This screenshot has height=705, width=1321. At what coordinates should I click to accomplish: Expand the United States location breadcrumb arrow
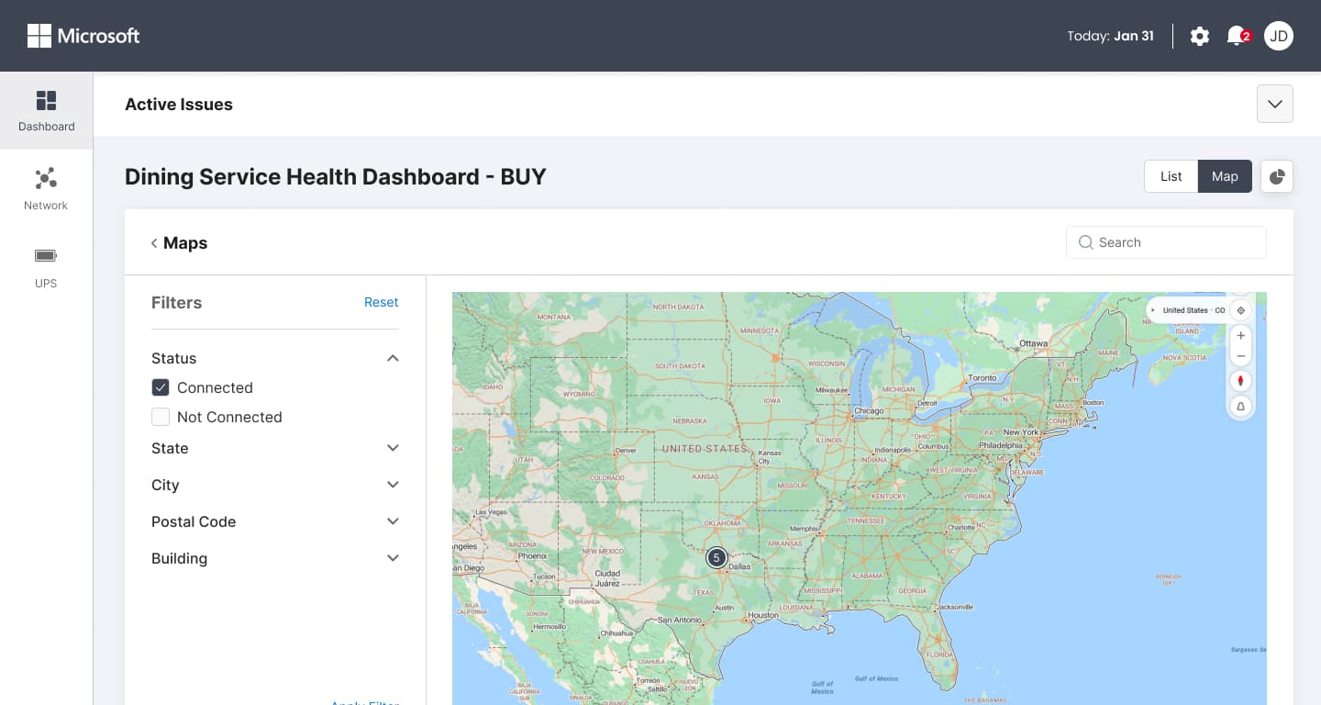point(1153,310)
